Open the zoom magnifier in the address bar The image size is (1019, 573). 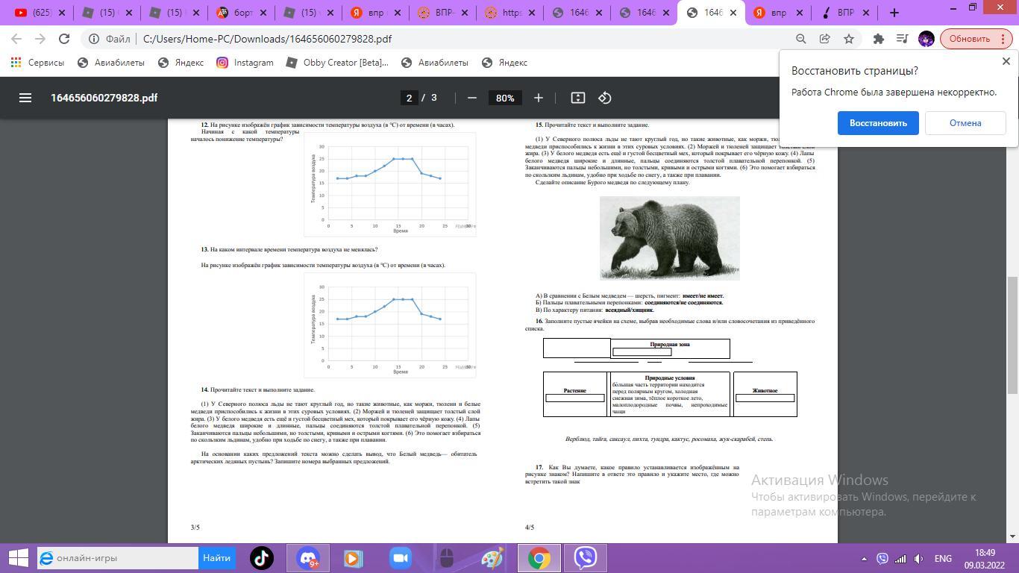(x=800, y=39)
